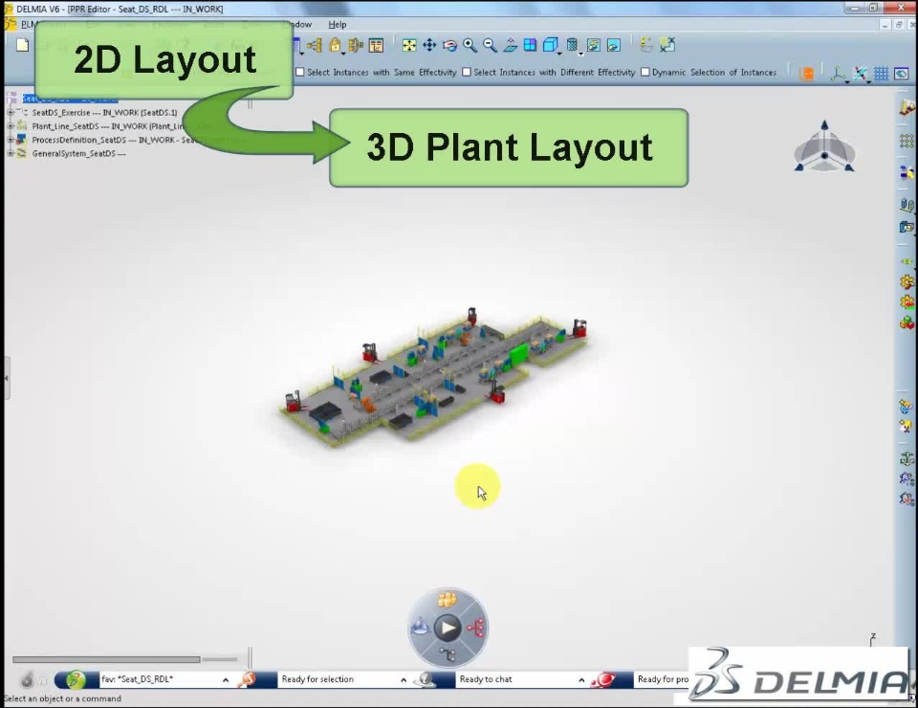Click the bottom structure quadrant of compass
The height and width of the screenshot is (708, 918).
coord(448,655)
